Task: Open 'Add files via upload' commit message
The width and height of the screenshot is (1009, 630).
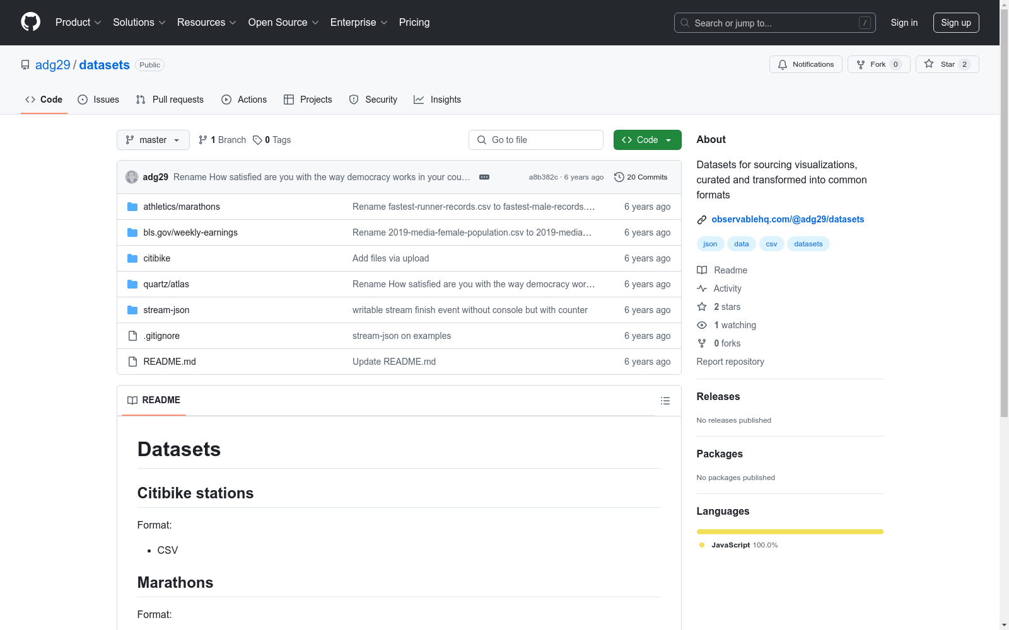Action: coord(391,258)
